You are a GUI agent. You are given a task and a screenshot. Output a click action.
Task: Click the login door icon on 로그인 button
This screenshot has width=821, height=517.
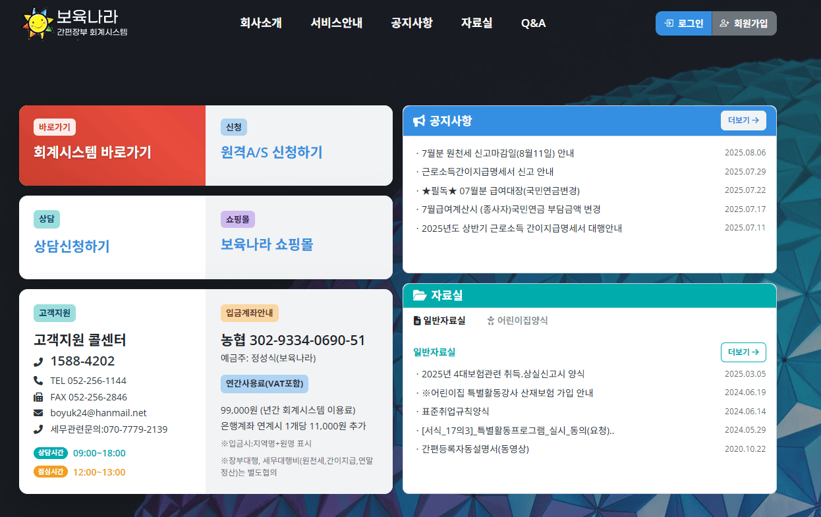(668, 22)
